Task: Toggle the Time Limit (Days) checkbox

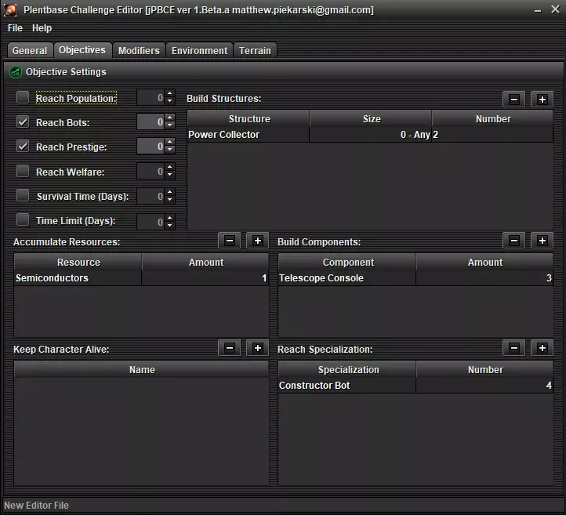Action: click(x=23, y=220)
